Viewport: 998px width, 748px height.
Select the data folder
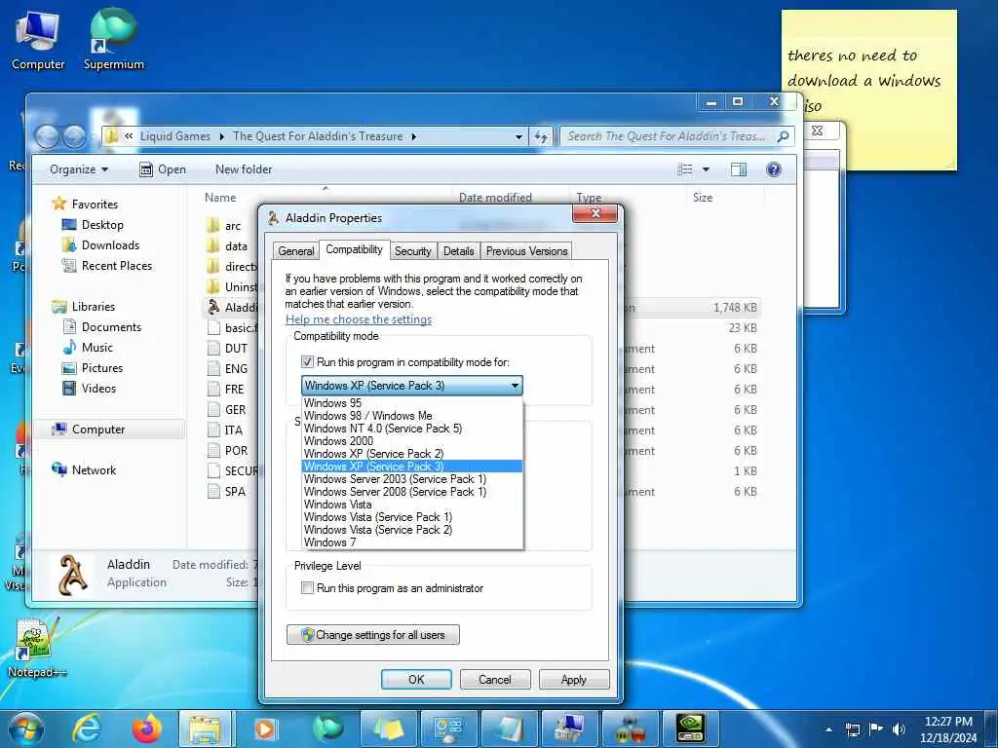[227, 246]
